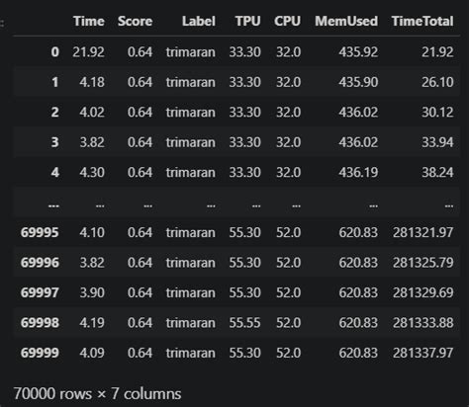Click the ellipsis row index cell
469x407 pixels.
[53, 206]
